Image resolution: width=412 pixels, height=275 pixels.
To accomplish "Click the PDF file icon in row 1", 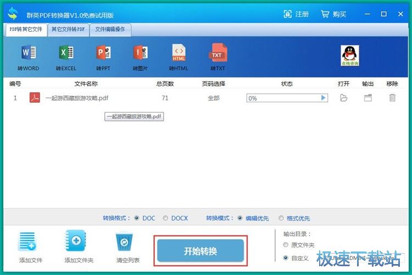I will coord(35,98).
